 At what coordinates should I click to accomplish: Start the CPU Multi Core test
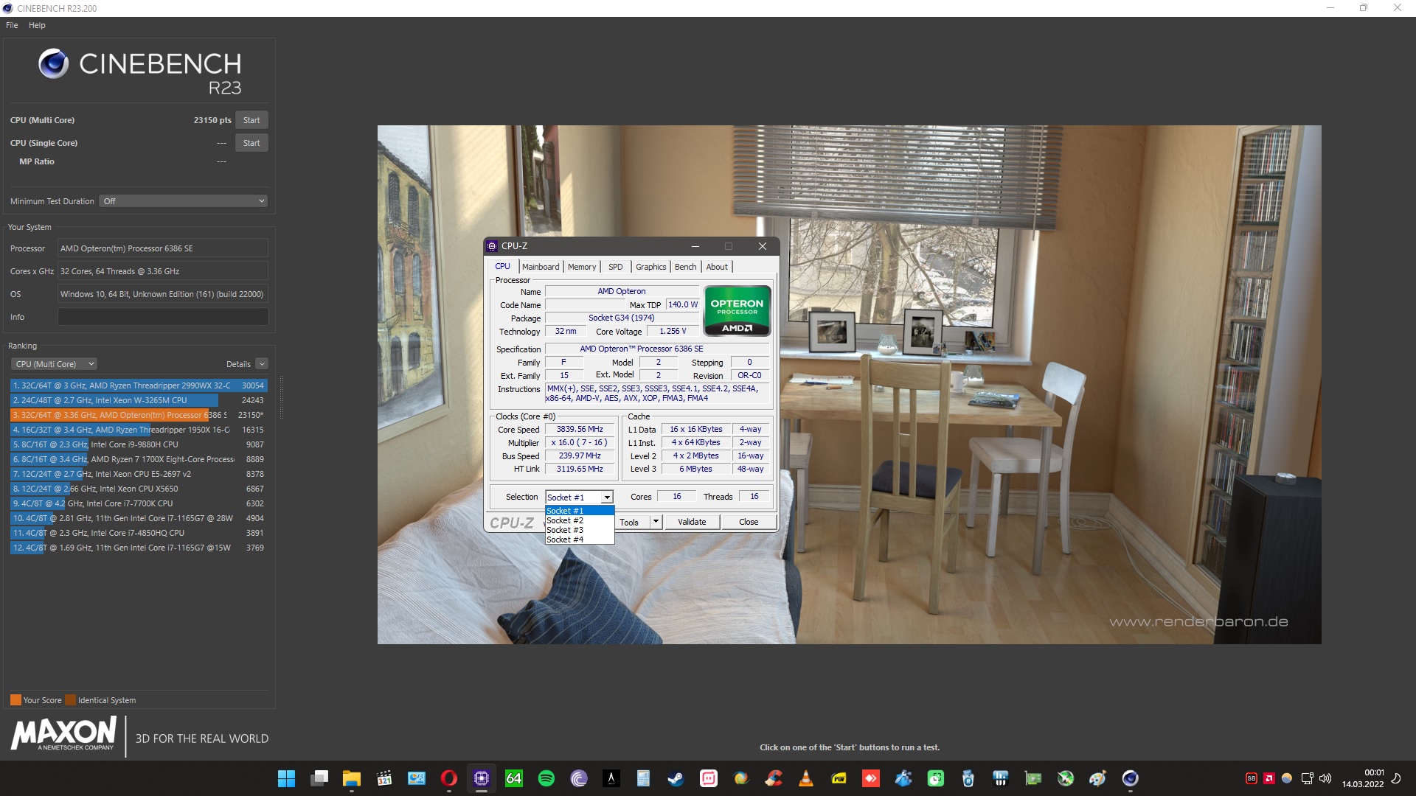(x=251, y=120)
